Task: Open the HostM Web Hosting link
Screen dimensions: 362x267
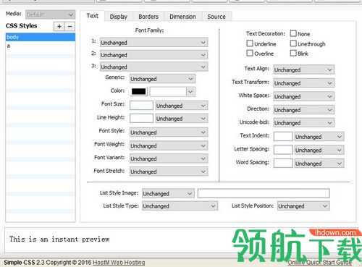Action: pos(119,263)
